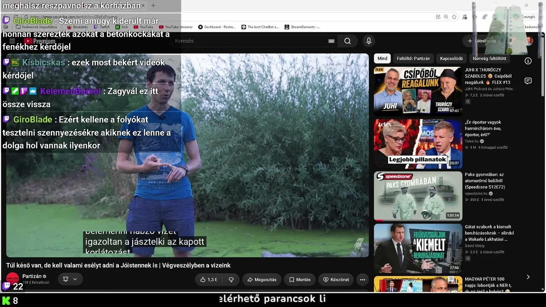
Task: Bookmark this page with the star icon
Action: pos(454,17)
